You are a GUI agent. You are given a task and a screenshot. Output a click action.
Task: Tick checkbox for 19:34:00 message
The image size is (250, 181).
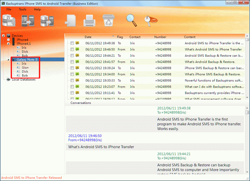pyautogui.click(x=72, y=74)
